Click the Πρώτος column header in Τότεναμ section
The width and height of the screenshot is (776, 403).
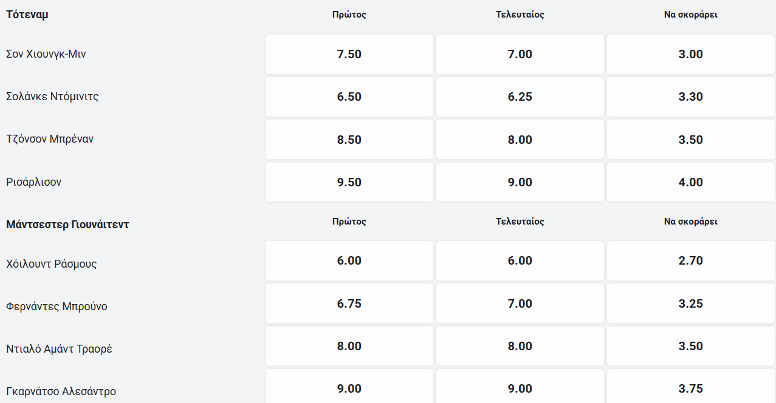[x=349, y=15]
